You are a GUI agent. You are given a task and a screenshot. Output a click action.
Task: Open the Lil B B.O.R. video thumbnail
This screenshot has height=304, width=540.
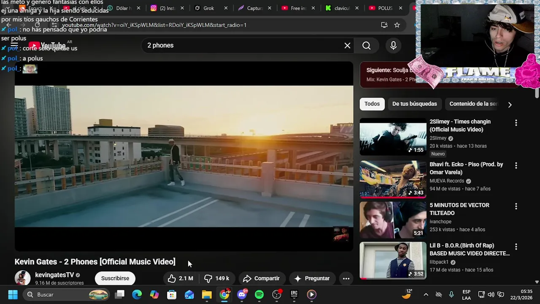[x=393, y=261]
